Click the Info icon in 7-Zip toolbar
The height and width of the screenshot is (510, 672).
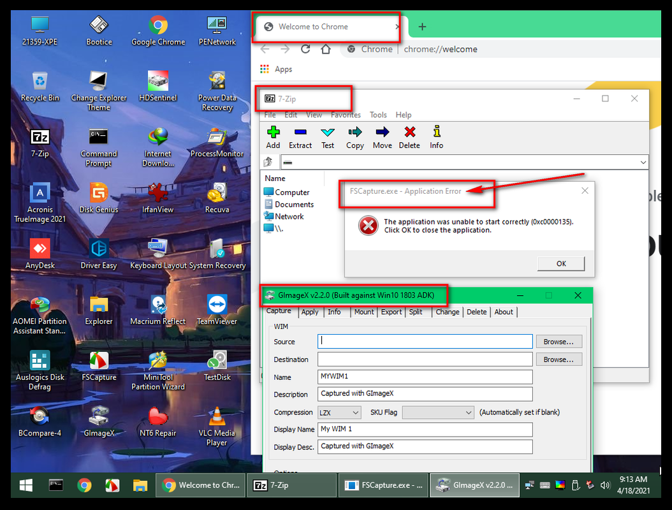click(x=436, y=138)
